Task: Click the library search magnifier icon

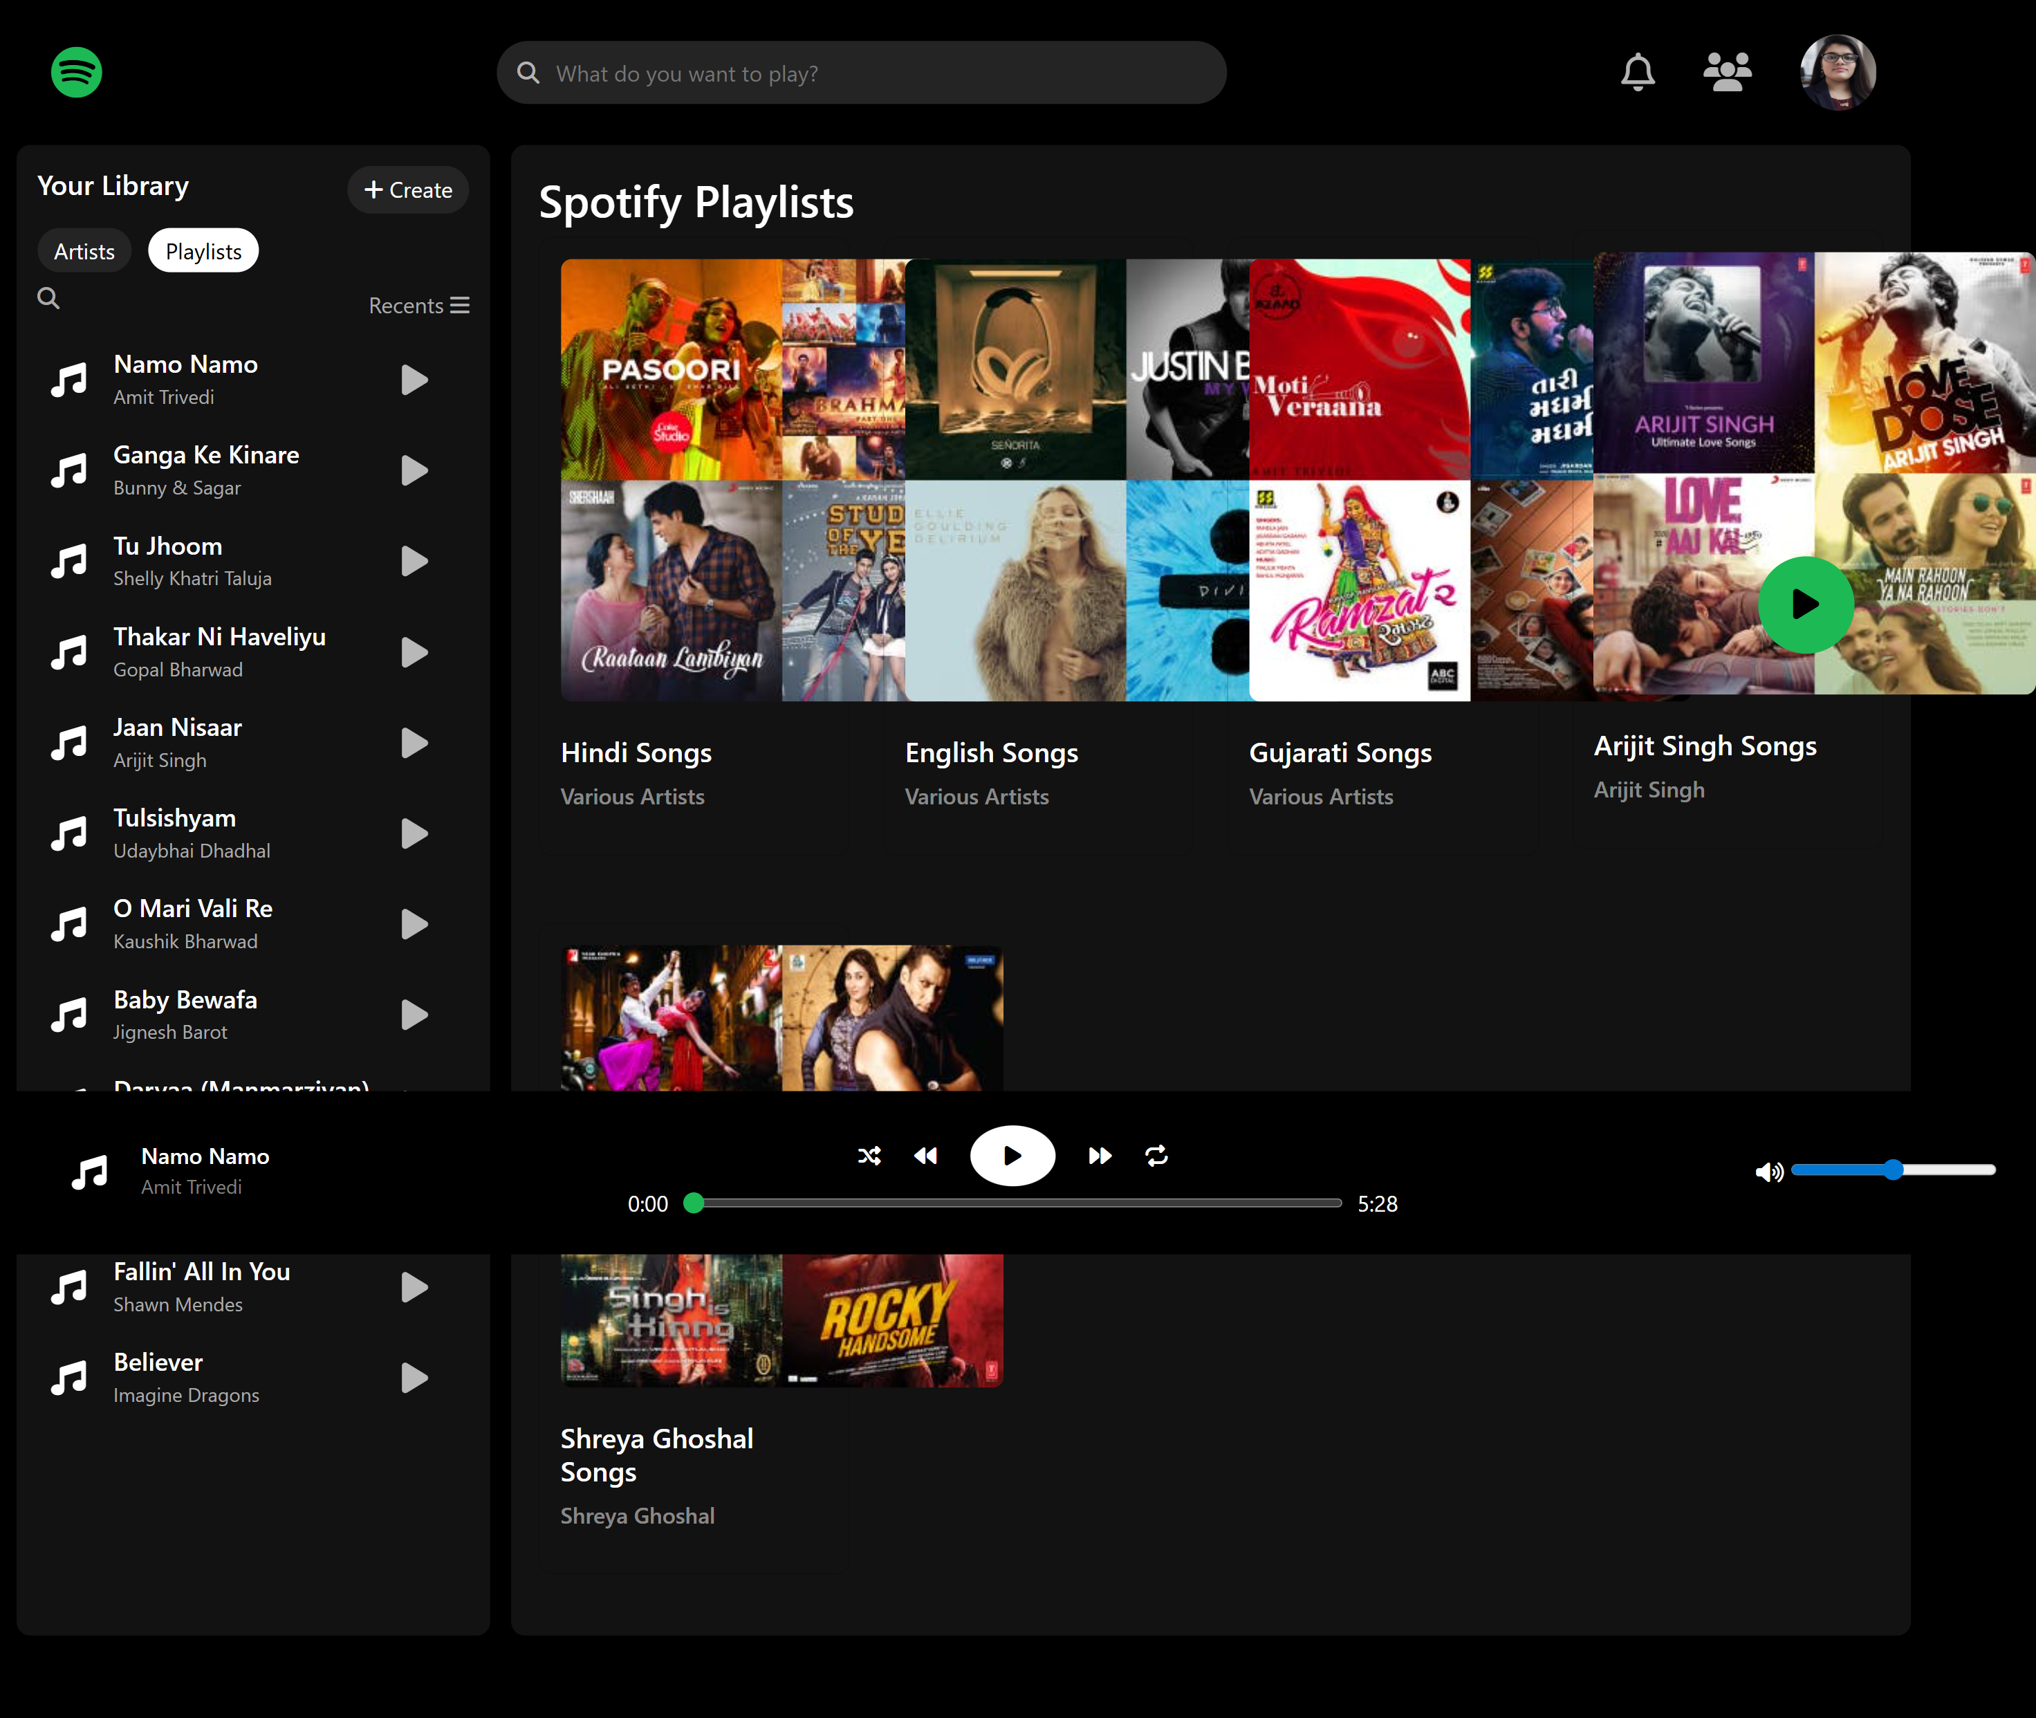Action: 48,298
